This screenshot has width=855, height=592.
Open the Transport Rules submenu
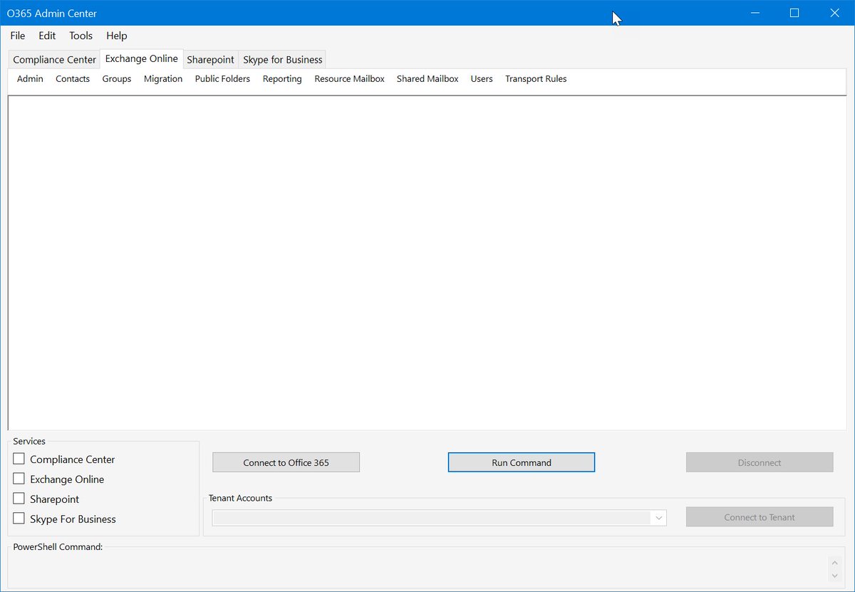click(536, 79)
